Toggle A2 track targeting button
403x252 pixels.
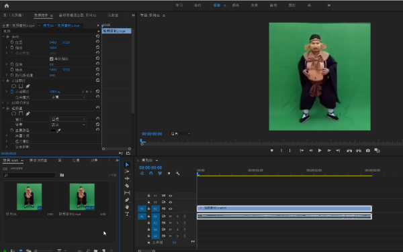(x=156, y=223)
